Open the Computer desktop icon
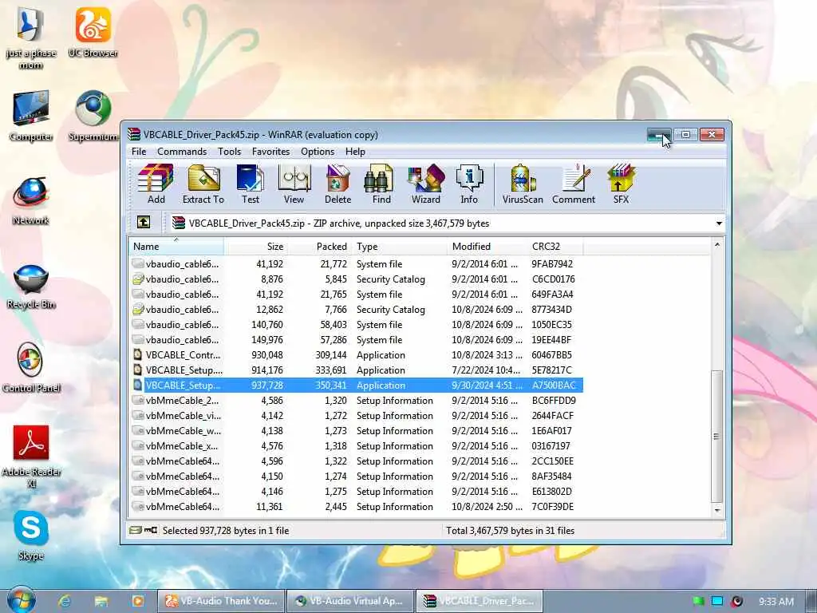Viewport: 817px width, 613px height. [x=31, y=116]
